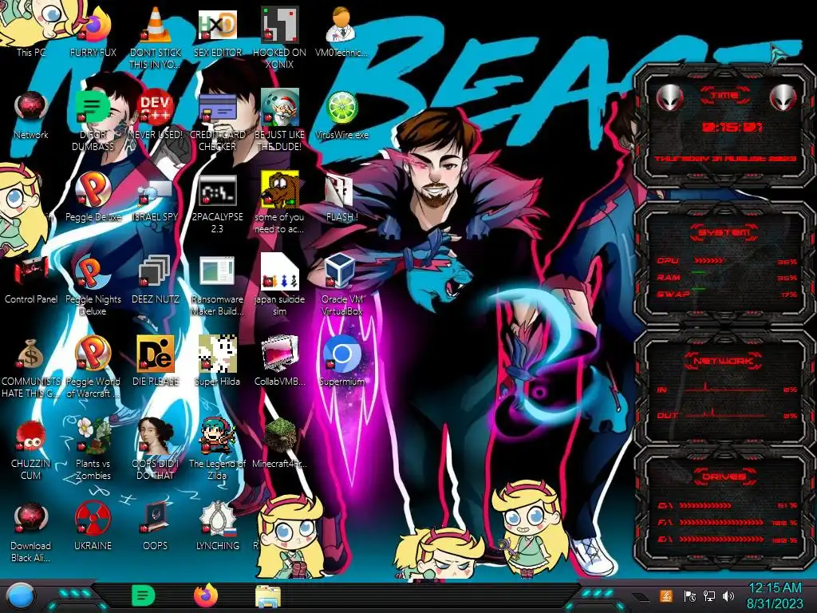Open the DEEZ NUTZ desktop icon
The image size is (817, 613).
pos(156,279)
